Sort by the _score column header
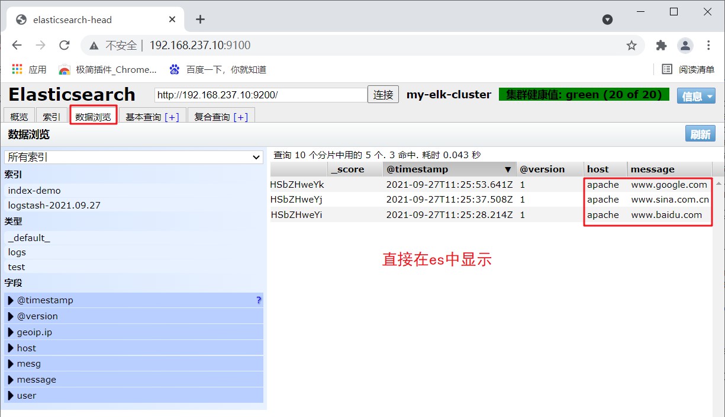The image size is (725, 417). click(355, 169)
